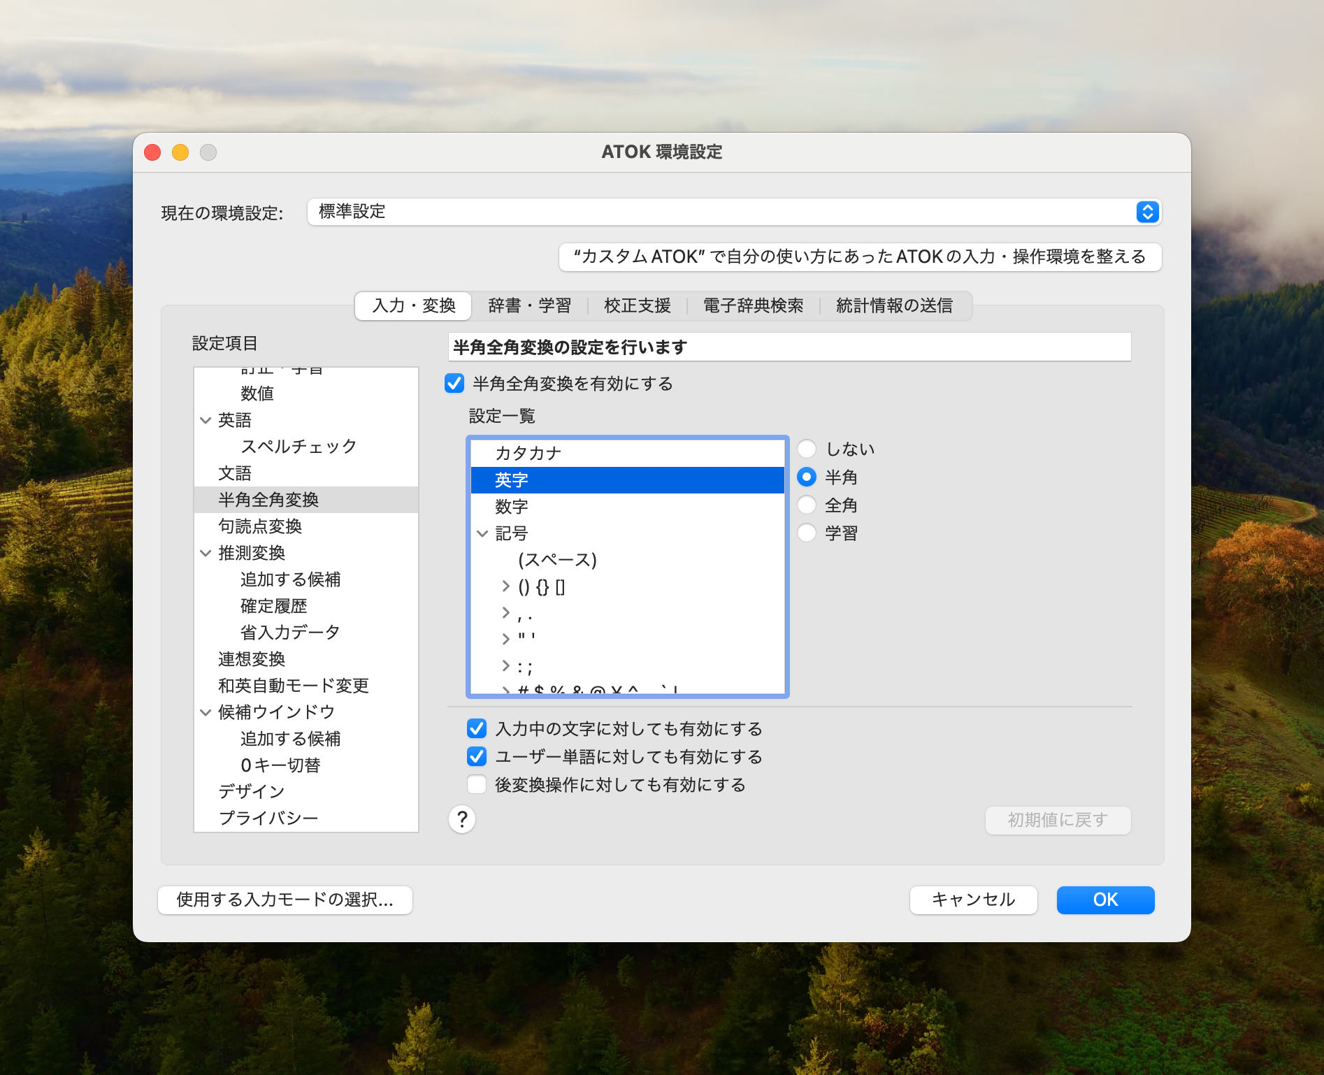Screen dimensions: 1324x1075
Task: Select デザイン in the sidebar
Action: 306,792
